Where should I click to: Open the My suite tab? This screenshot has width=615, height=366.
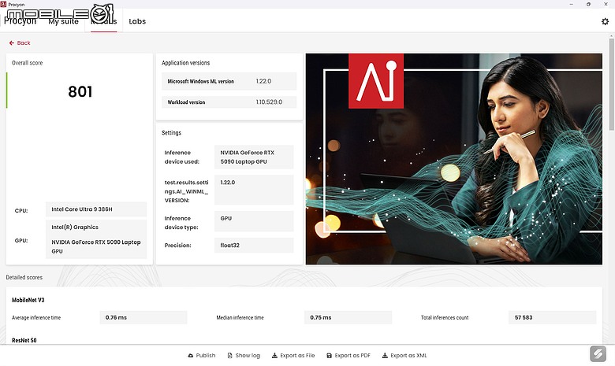point(64,21)
